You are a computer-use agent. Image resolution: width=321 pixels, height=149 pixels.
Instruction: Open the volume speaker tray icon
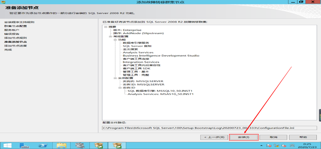[x=284, y=146]
